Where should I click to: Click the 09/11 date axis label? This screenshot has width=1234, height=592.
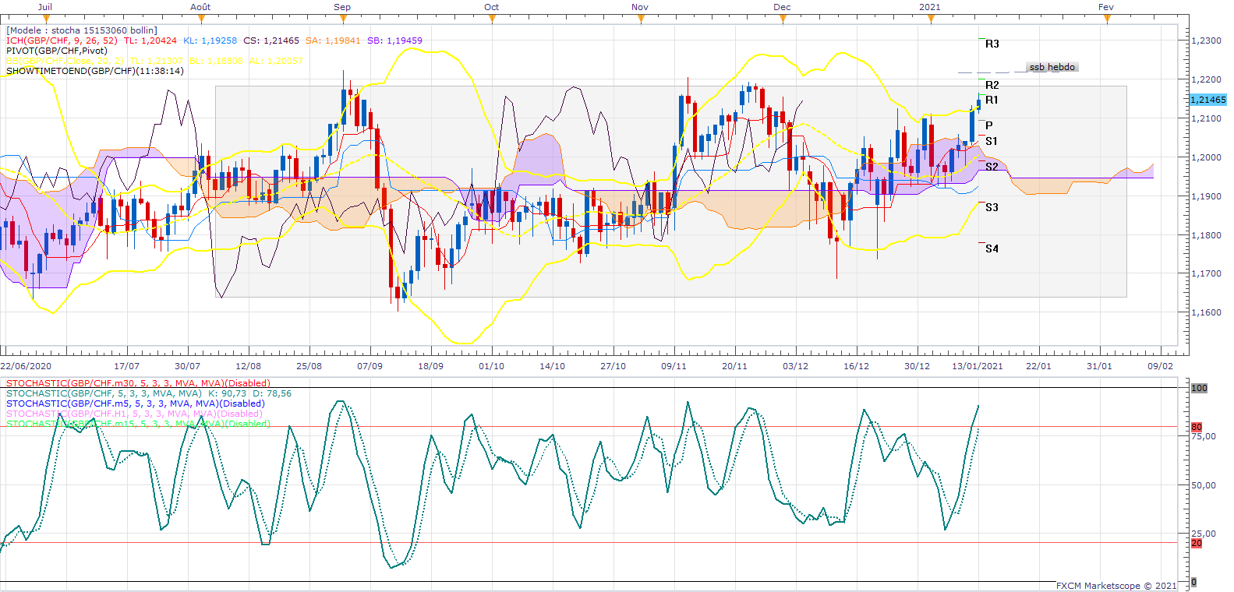pos(674,366)
